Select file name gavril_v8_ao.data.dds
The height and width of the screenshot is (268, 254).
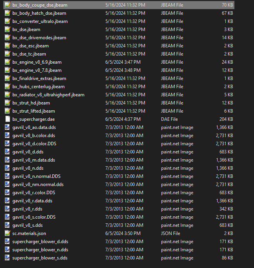34,127
